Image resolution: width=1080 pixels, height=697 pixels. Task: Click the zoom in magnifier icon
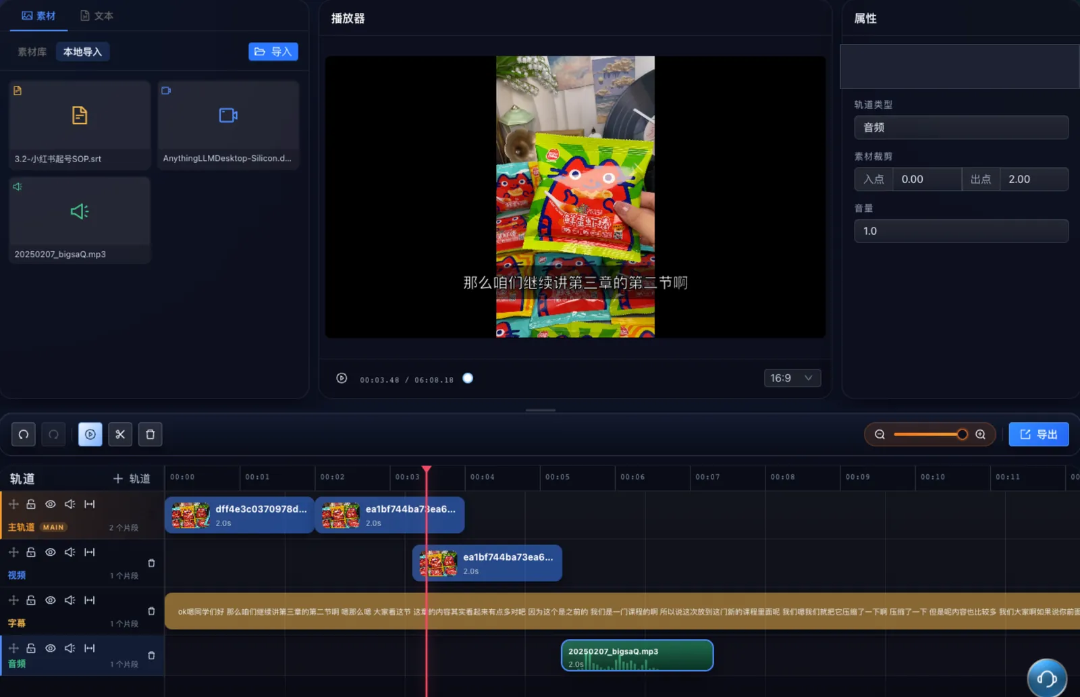click(981, 434)
